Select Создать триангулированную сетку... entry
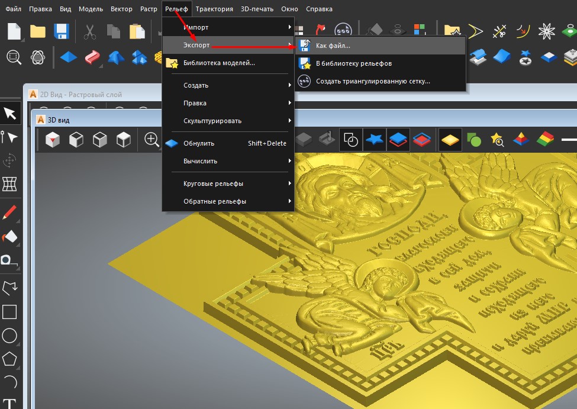The width and height of the screenshot is (577, 409). point(381,81)
